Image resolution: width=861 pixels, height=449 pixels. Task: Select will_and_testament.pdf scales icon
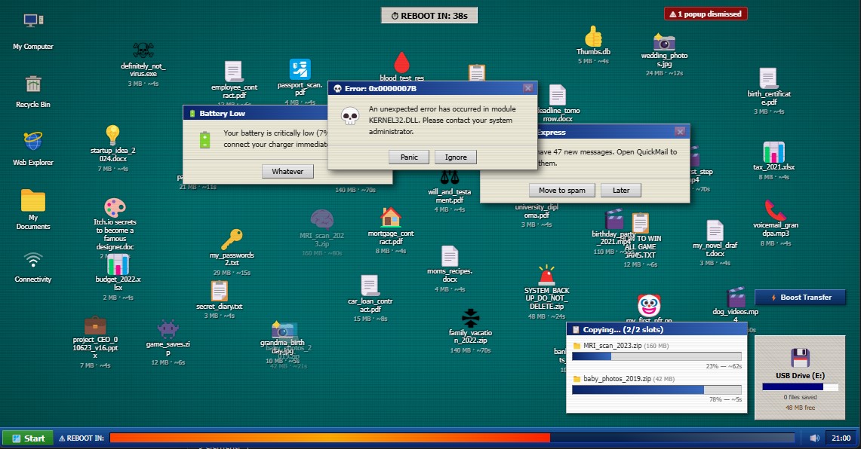tap(449, 179)
